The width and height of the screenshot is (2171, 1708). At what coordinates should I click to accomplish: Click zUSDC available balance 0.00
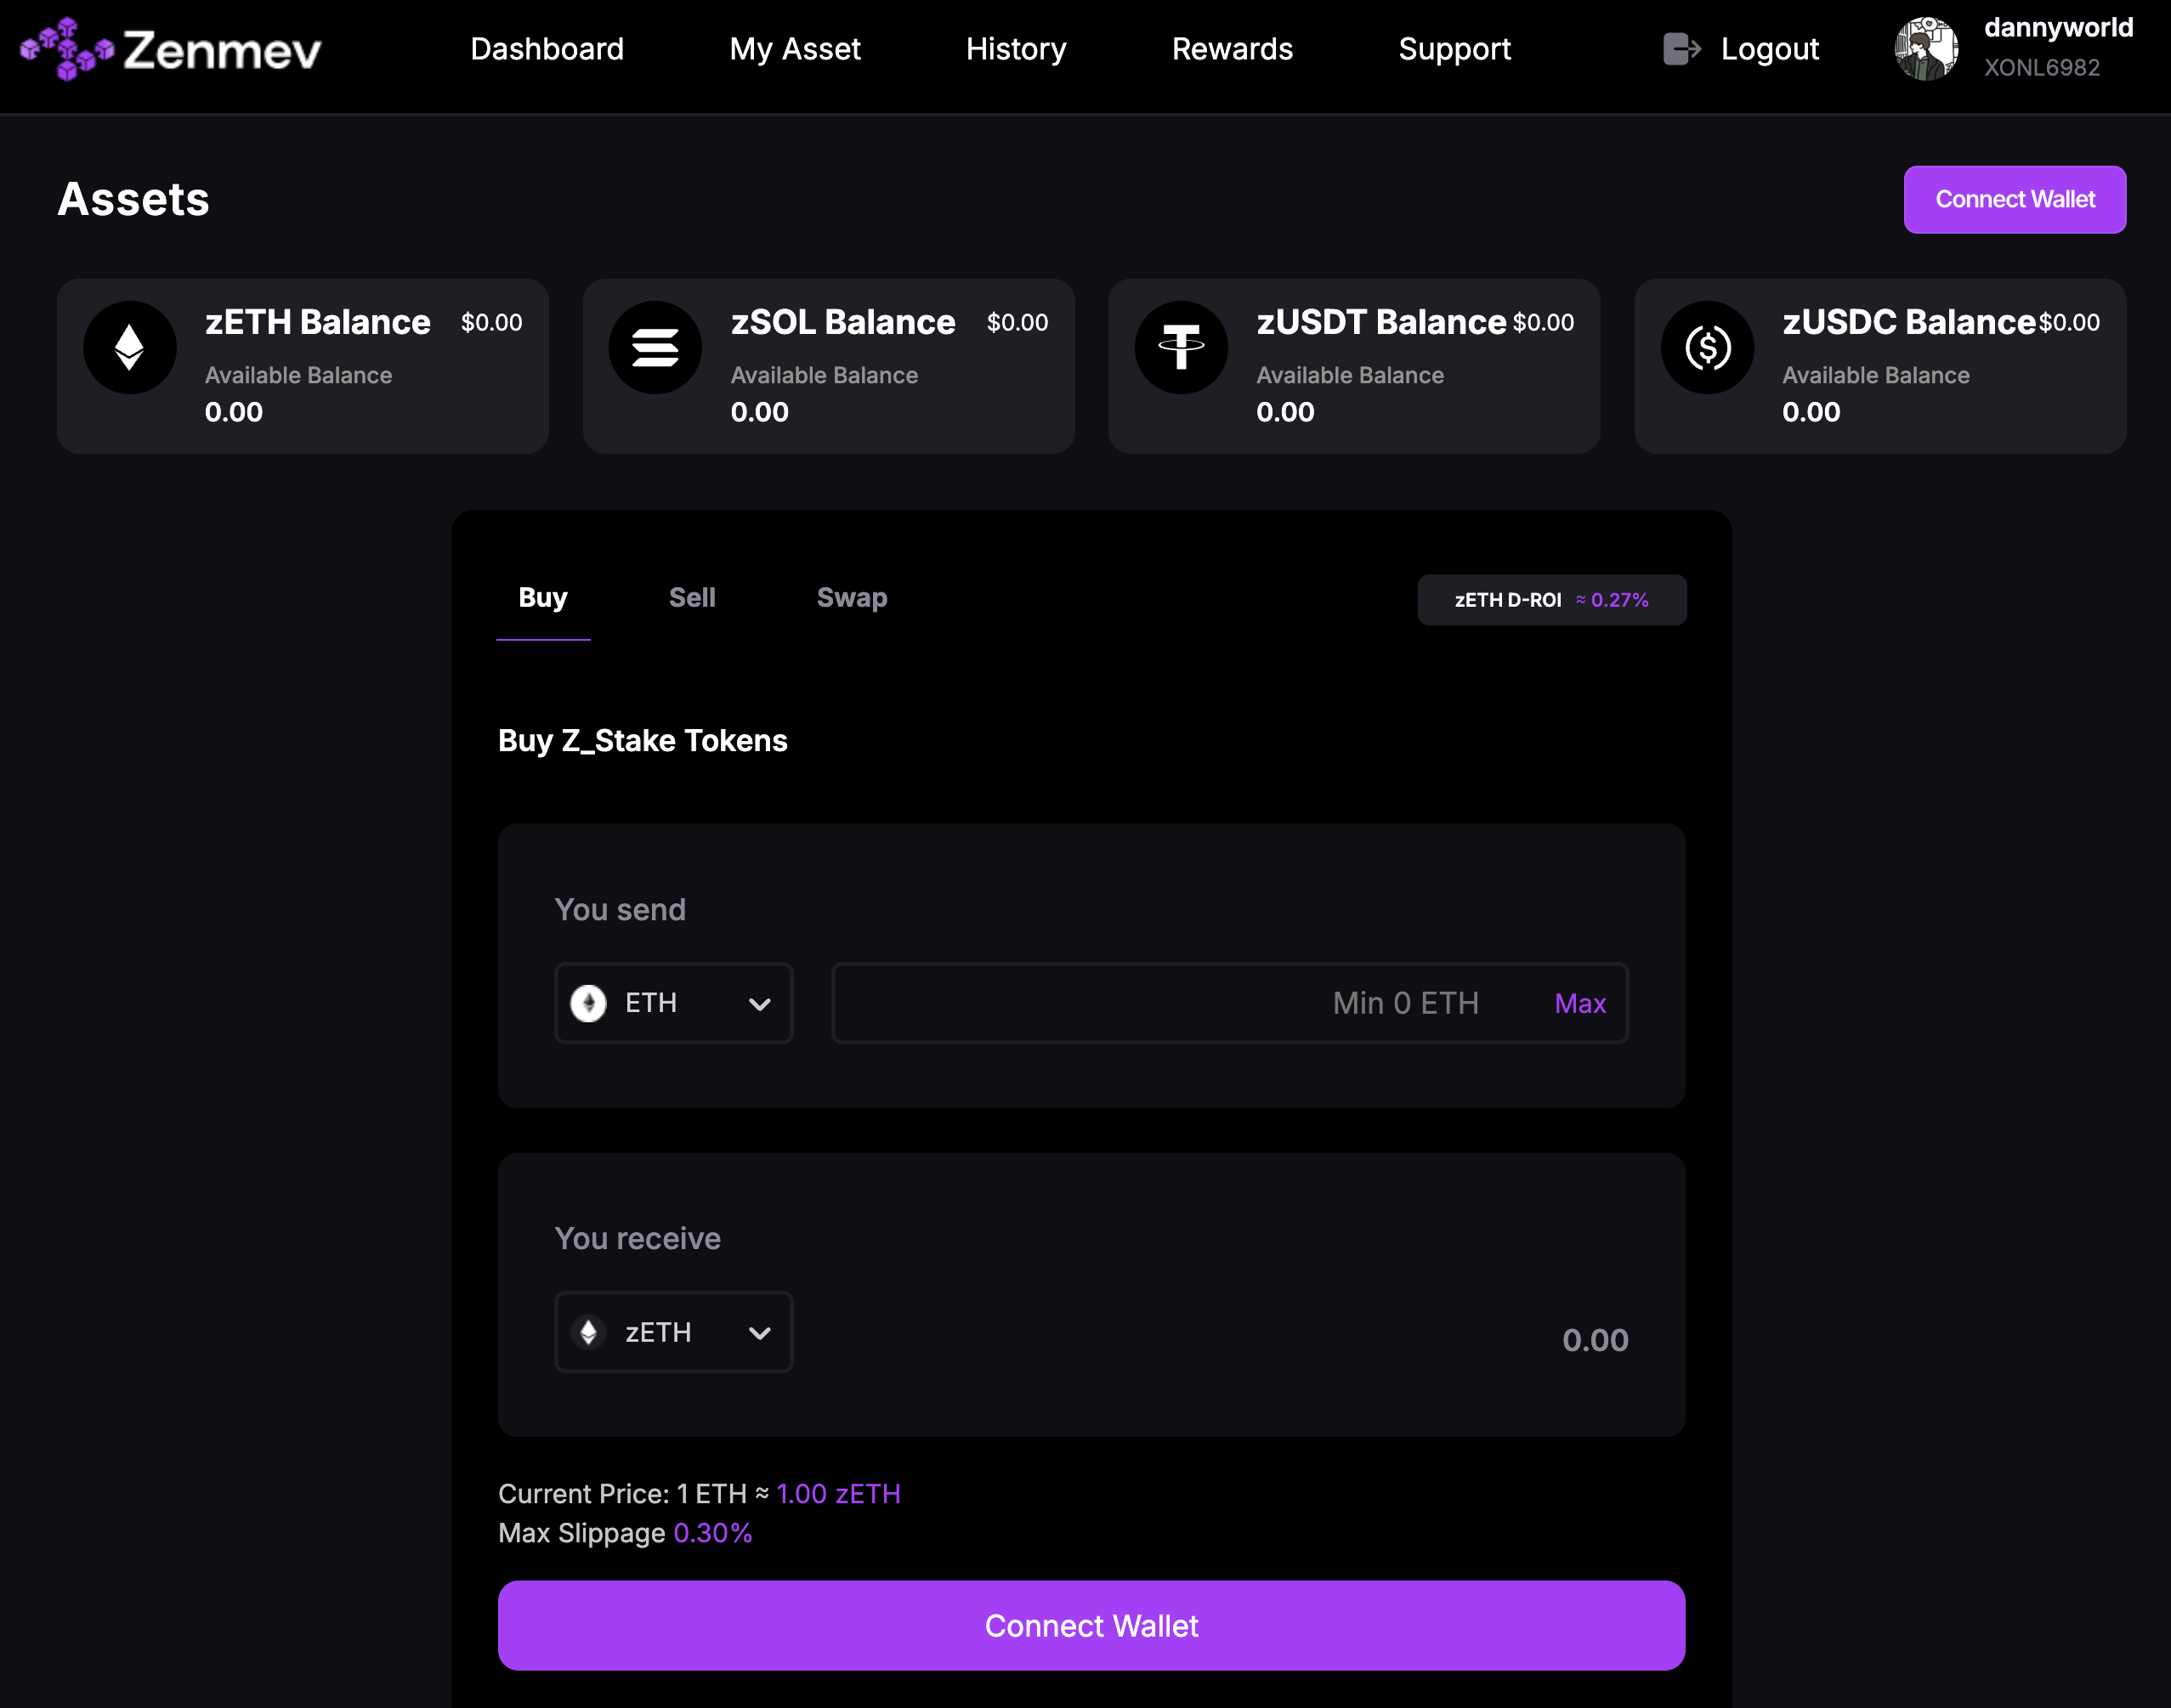pos(1810,412)
